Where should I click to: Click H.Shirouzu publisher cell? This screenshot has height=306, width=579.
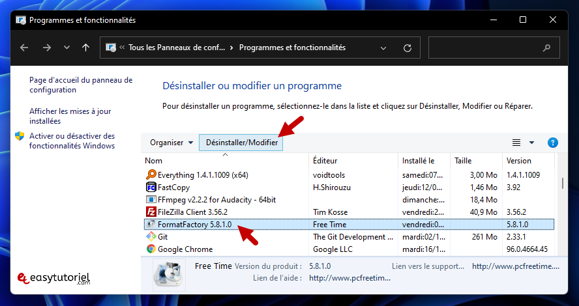point(332,188)
